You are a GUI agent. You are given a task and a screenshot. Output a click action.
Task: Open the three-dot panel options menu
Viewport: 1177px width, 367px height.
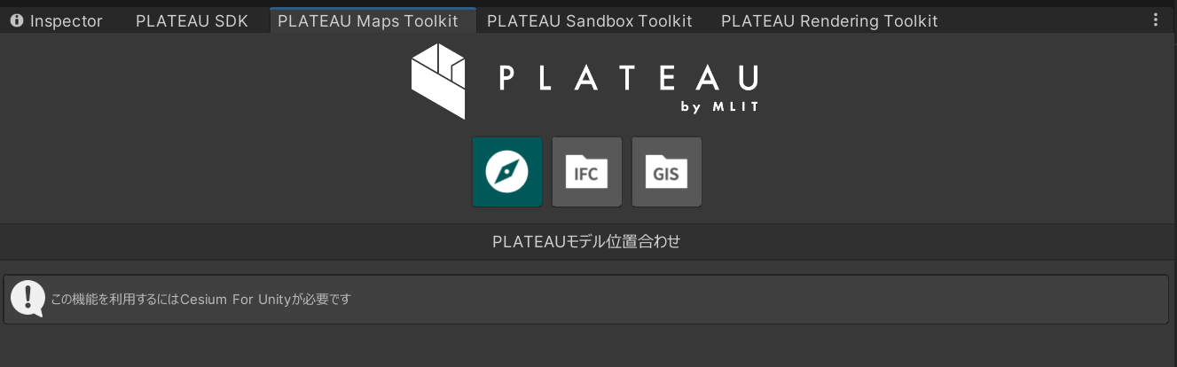click(1155, 20)
